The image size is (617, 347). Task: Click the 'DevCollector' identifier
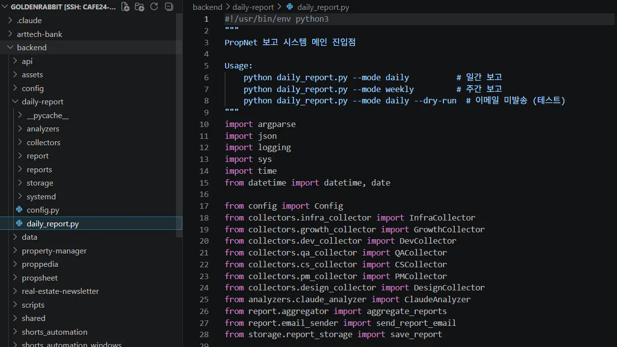(x=428, y=241)
